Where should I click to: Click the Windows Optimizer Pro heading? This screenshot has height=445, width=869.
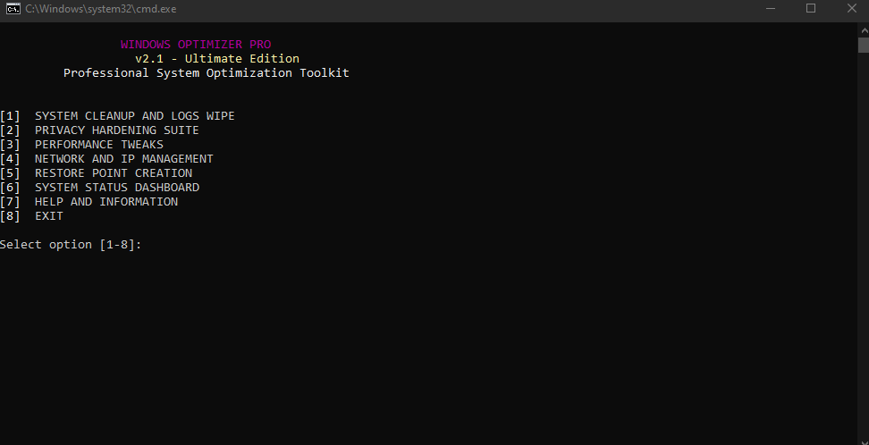pyautogui.click(x=196, y=45)
